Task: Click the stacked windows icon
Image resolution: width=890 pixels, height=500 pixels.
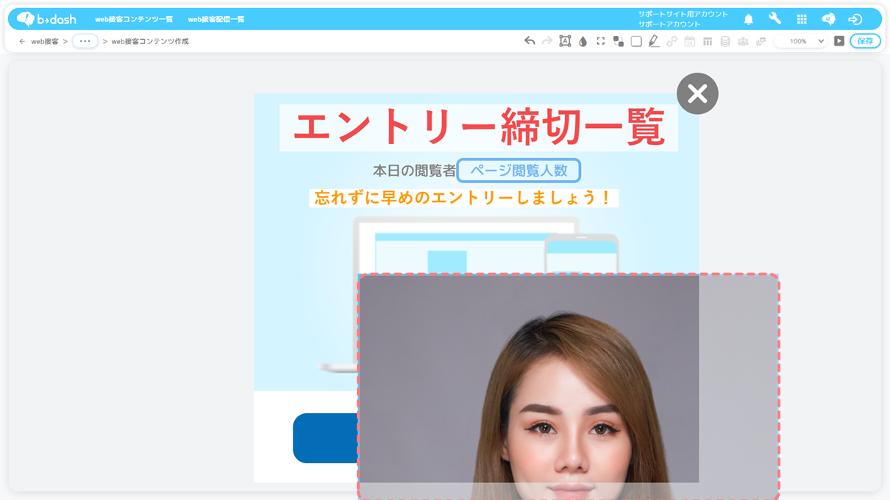Action: [x=761, y=41]
